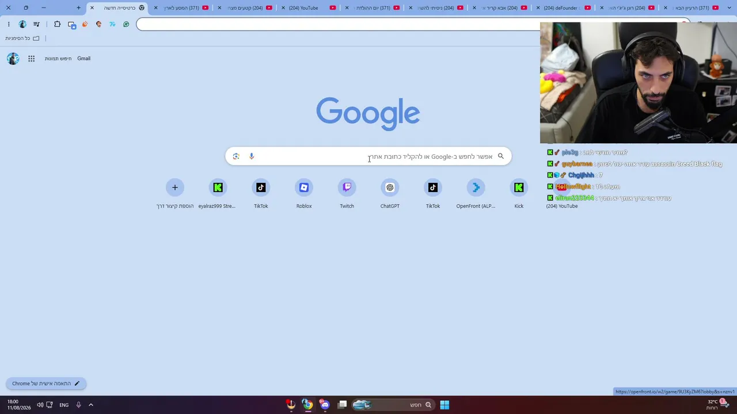The height and width of the screenshot is (414, 737).
Task: Open the Roblox shortcut
Action: pyautogui.click(x=304, y=194)
